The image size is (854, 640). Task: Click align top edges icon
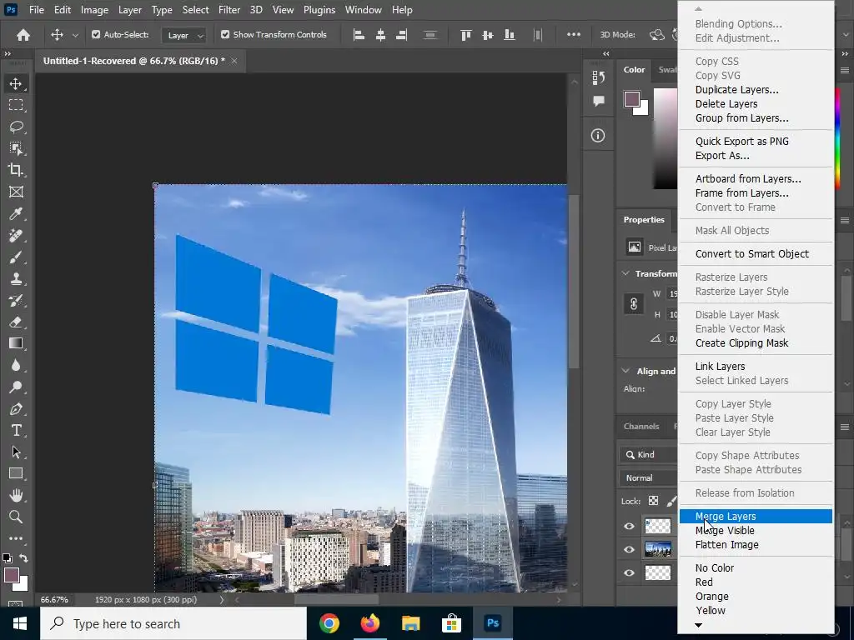(465, 35)
